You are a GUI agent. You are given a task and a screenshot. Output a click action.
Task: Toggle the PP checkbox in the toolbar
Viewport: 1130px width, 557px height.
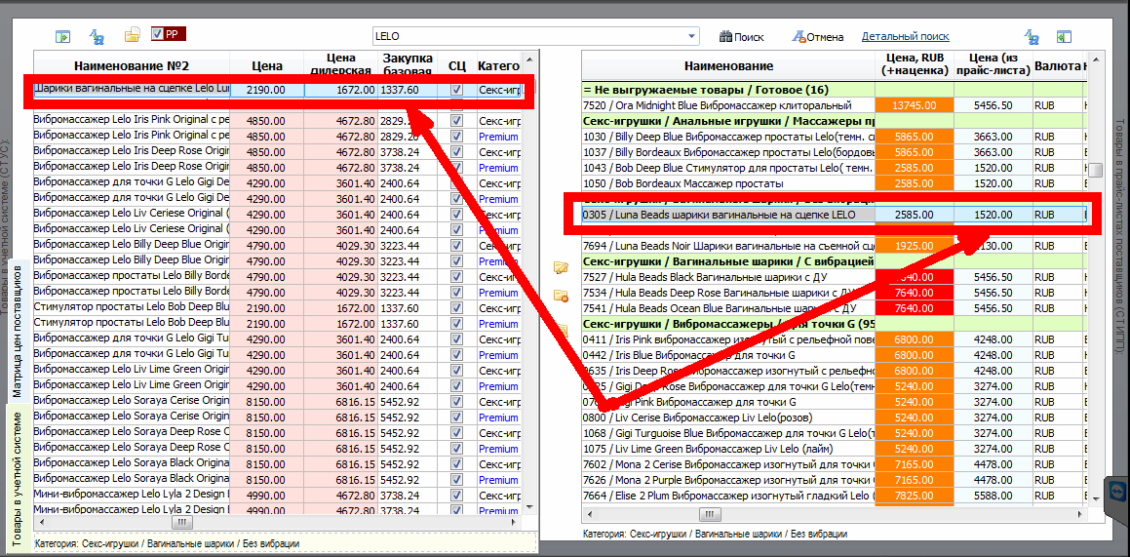156,34
